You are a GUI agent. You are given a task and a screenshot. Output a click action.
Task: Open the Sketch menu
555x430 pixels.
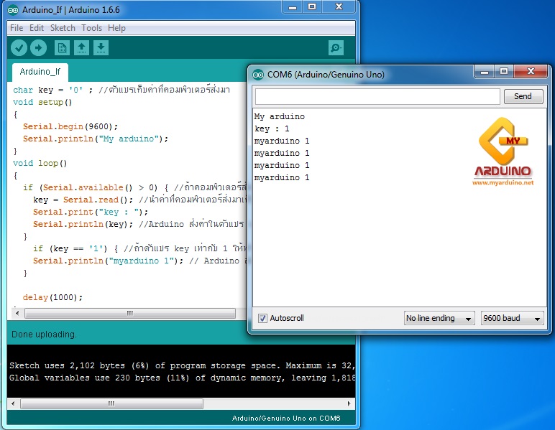point(63,28)
